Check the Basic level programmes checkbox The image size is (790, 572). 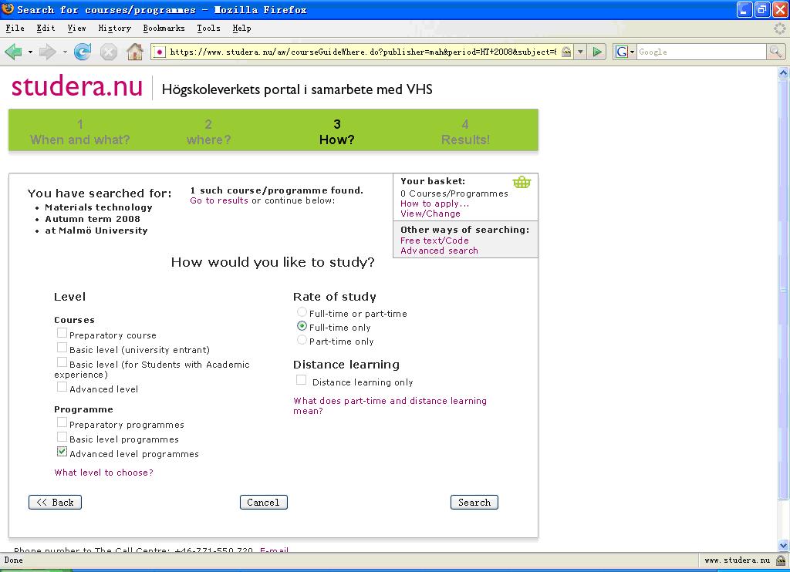coord(62,437)
